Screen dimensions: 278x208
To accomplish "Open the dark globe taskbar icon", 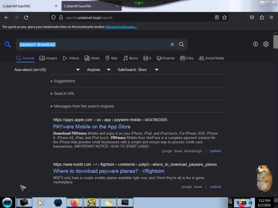I will 58,203.
